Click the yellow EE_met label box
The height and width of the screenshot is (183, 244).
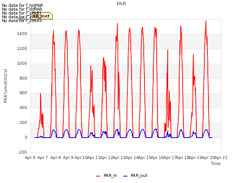[x=42, y=16]
